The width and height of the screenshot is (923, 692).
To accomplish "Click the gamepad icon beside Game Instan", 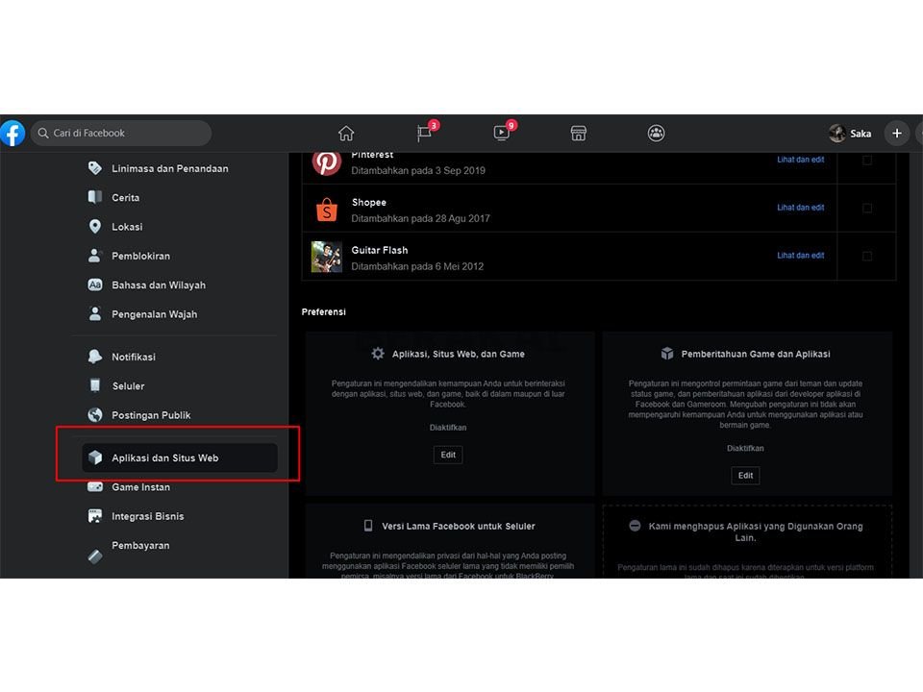I will pos(95,487).
